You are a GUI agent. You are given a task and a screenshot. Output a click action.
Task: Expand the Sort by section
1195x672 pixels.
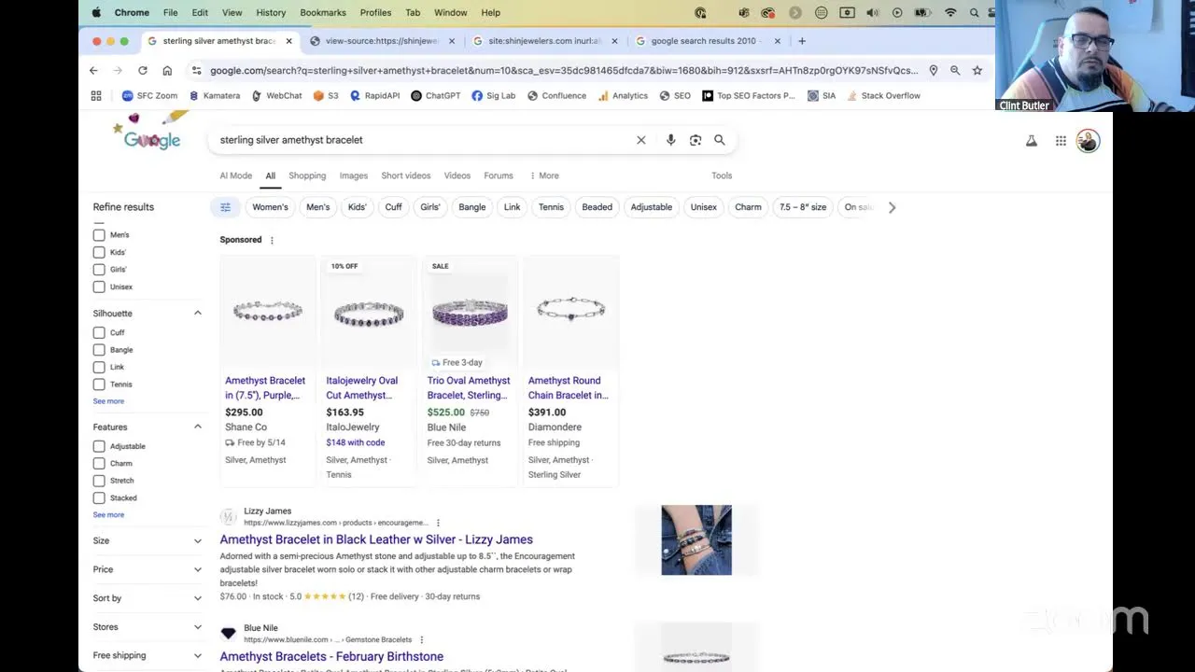point(148,598)
